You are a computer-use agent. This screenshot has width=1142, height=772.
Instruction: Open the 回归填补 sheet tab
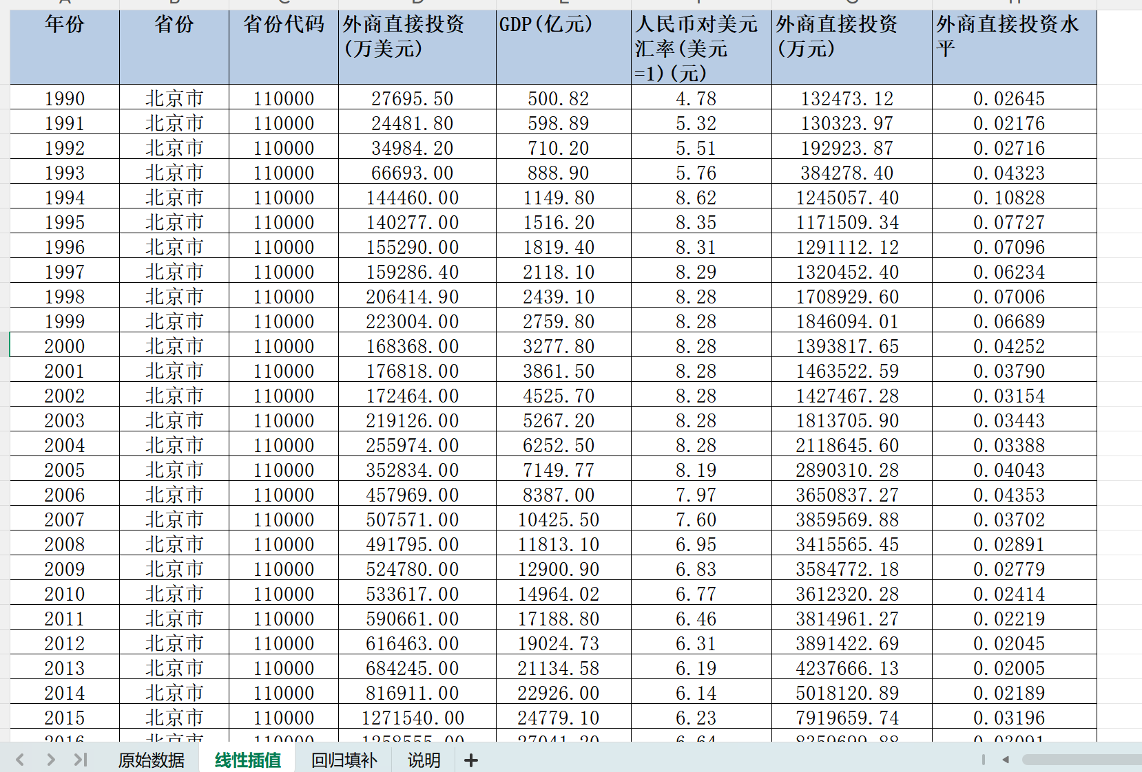pyautogui.click(x=344, y=760)
